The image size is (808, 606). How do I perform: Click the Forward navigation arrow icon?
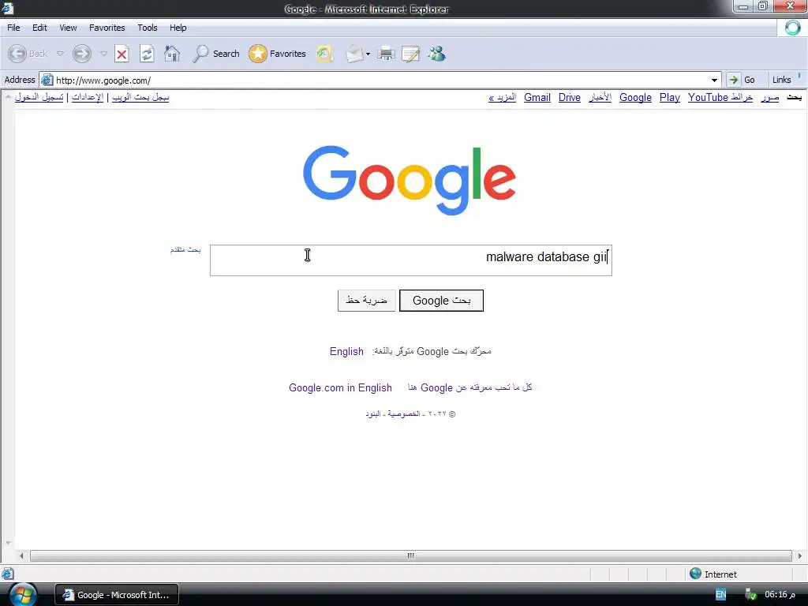pos(82,54)
